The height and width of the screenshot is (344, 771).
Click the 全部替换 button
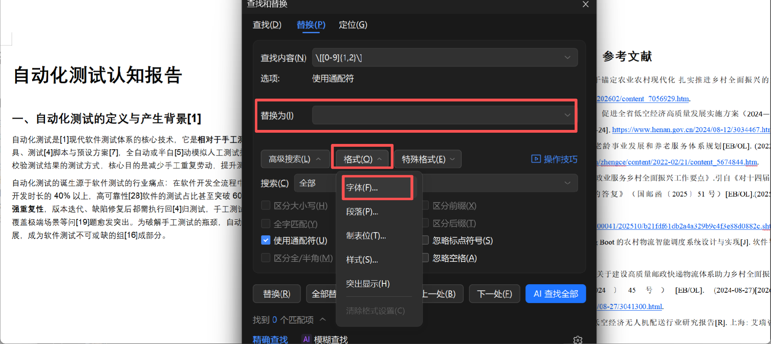[322, 294]
